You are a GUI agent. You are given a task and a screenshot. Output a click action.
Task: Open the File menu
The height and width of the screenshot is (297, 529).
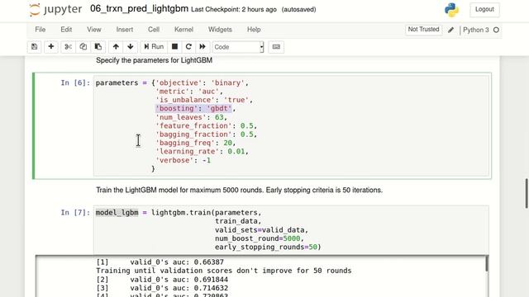(41, 30)
